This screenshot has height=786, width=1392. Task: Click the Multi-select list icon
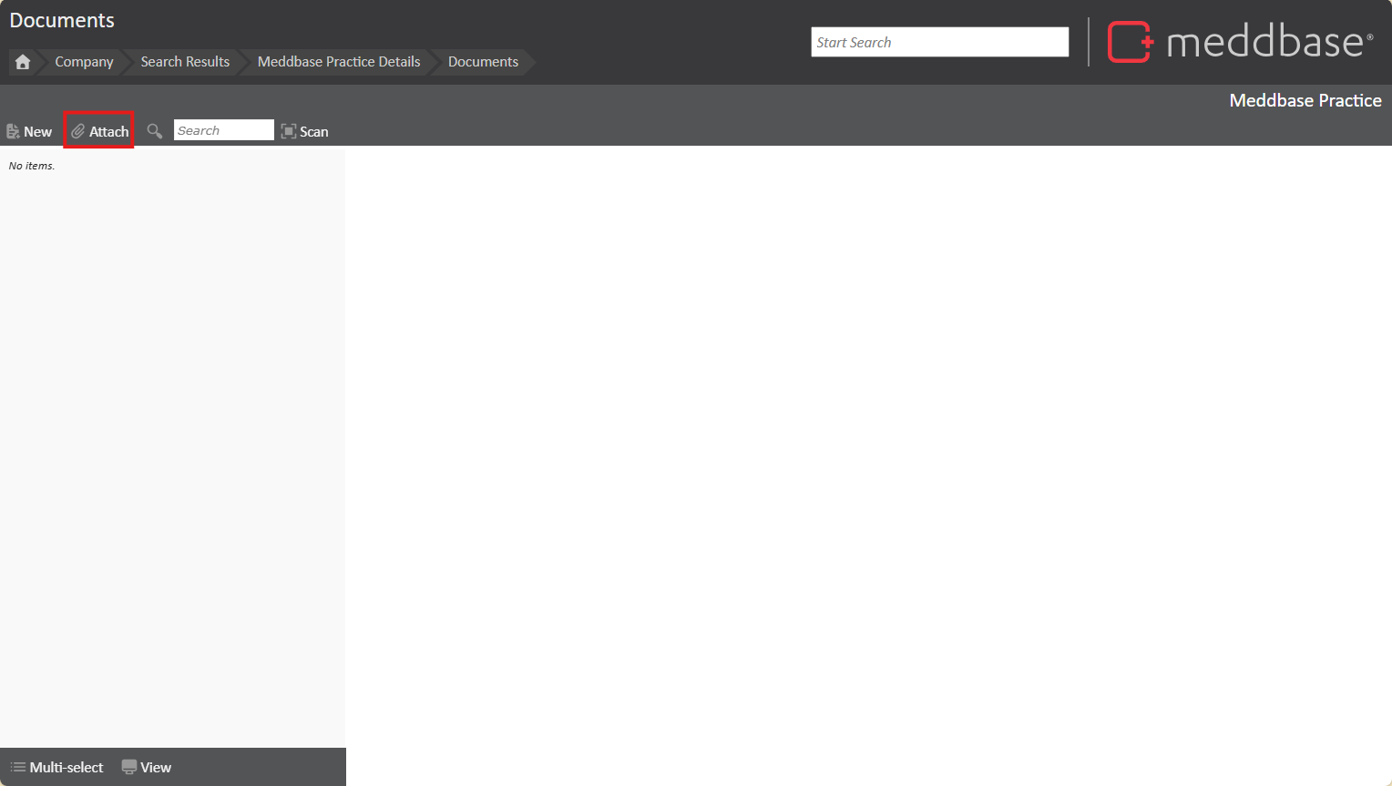click(x=17, y=768)
